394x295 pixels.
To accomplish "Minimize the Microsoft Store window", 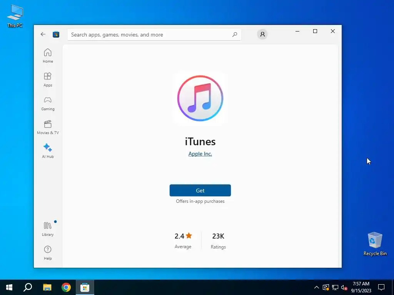I will pyautogui.click(x=297, y=31).
